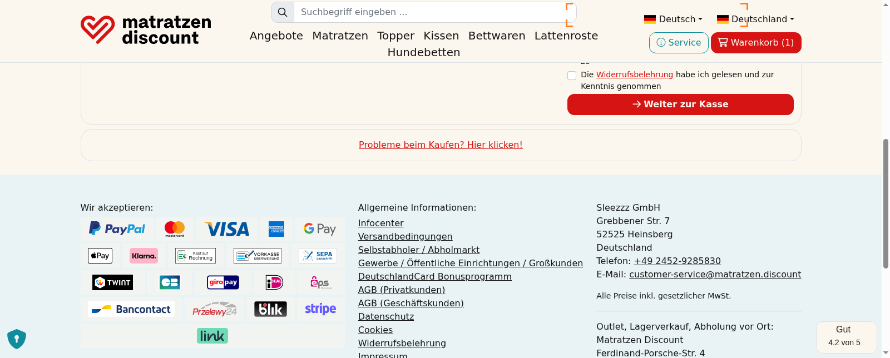
Task: Click the Sleezzz GmbH company name
Action: pyautogui.click(x=628, y=207)
